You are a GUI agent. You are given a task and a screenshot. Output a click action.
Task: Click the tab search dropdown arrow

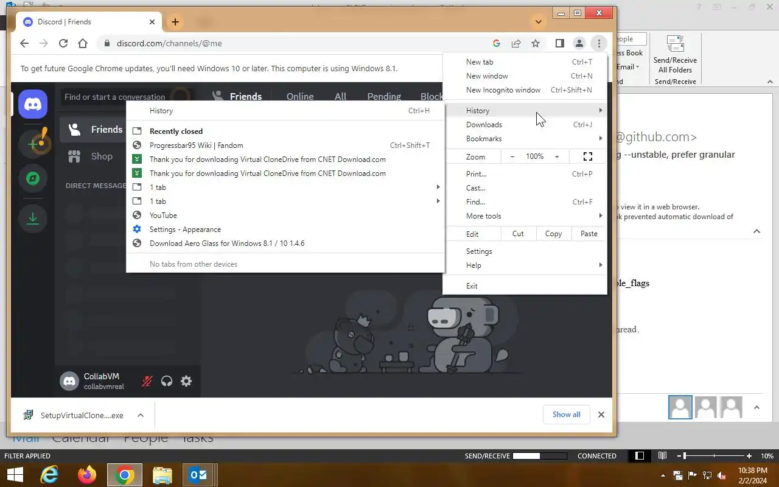(x=538, y=22)
